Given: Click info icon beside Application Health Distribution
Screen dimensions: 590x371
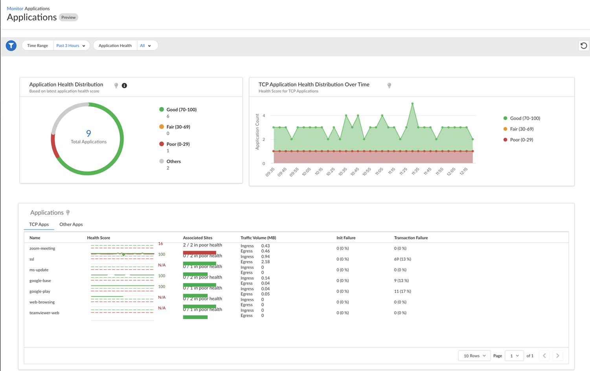Looking at the screenshot, I should pos(124,85).
